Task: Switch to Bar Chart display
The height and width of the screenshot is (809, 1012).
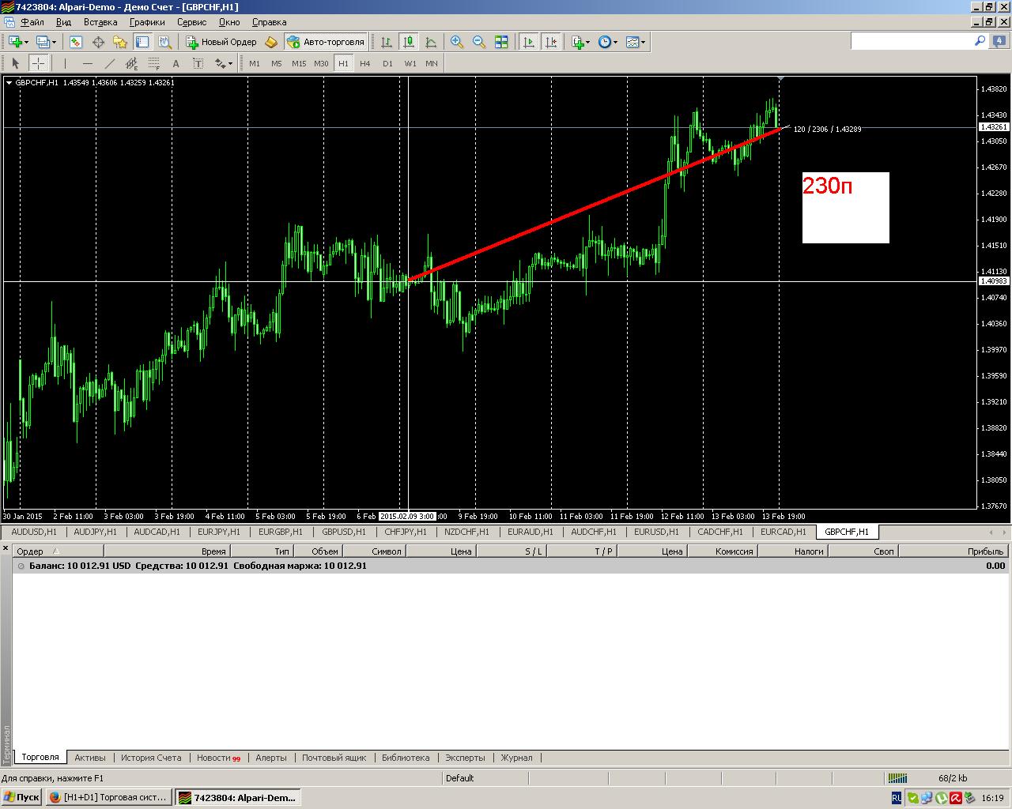Action: (x=386, y=42)
